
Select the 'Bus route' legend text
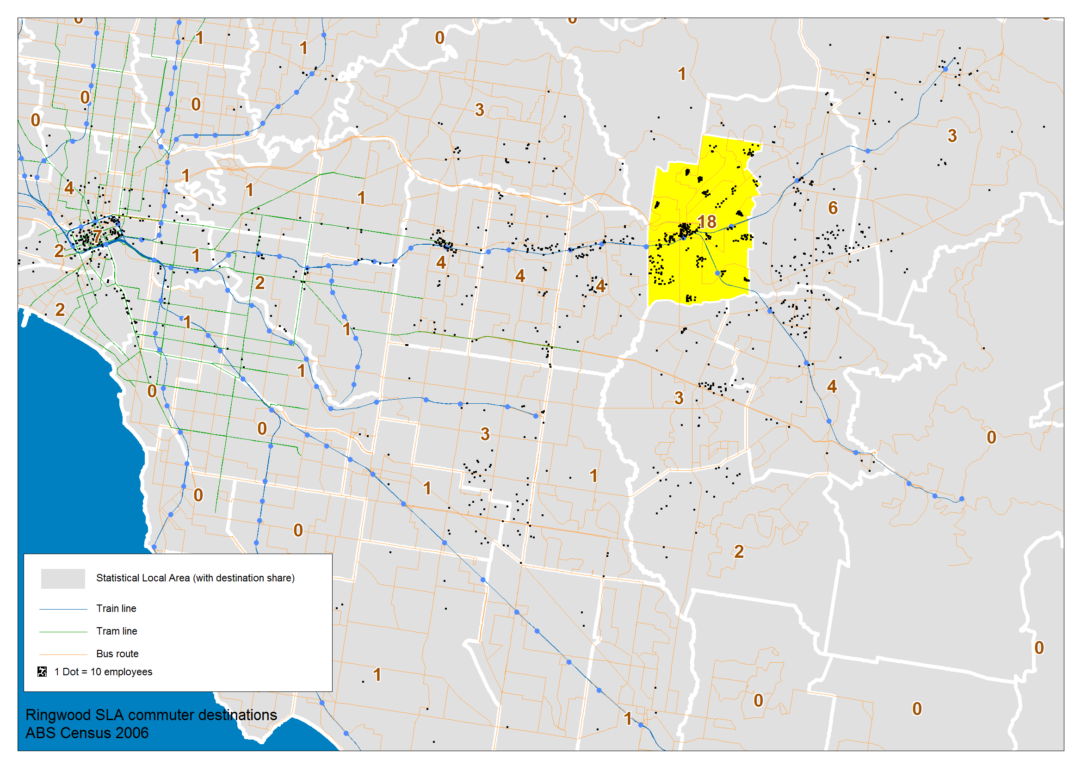point(117,654)
